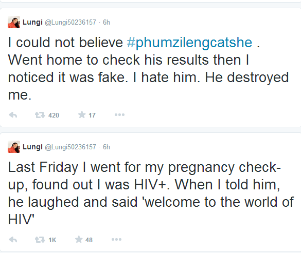
Task: Open Lungi's name on the second tweet
Action: pyautogui.click(x=32, y=147)
